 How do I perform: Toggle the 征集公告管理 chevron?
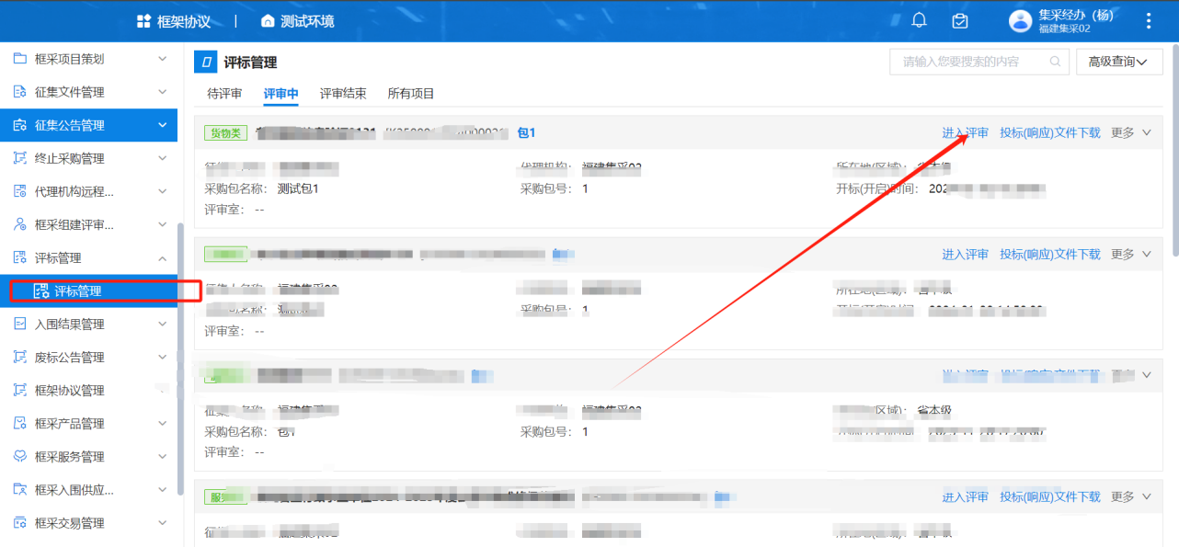163,125
